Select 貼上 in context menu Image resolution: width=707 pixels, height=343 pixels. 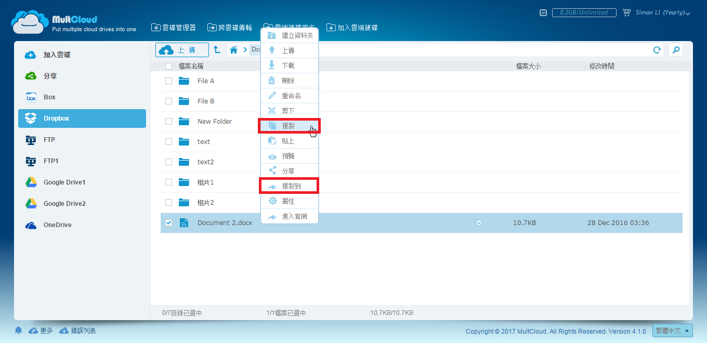click(x=289, y=141)
